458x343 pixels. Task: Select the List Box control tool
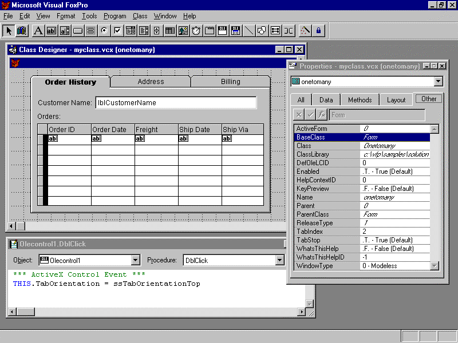[144, 31]
